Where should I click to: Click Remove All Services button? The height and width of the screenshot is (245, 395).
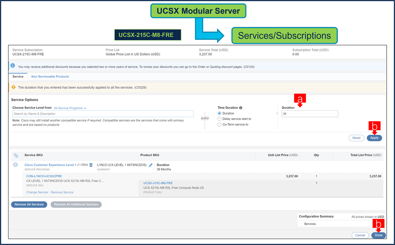point(29,205)
